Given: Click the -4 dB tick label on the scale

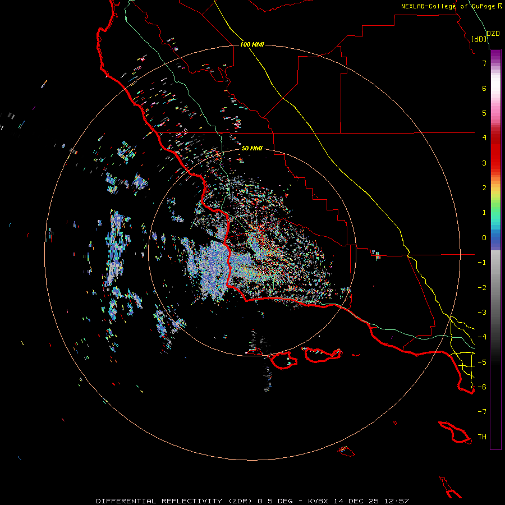Looking at the screenshot, I should 482,337.
